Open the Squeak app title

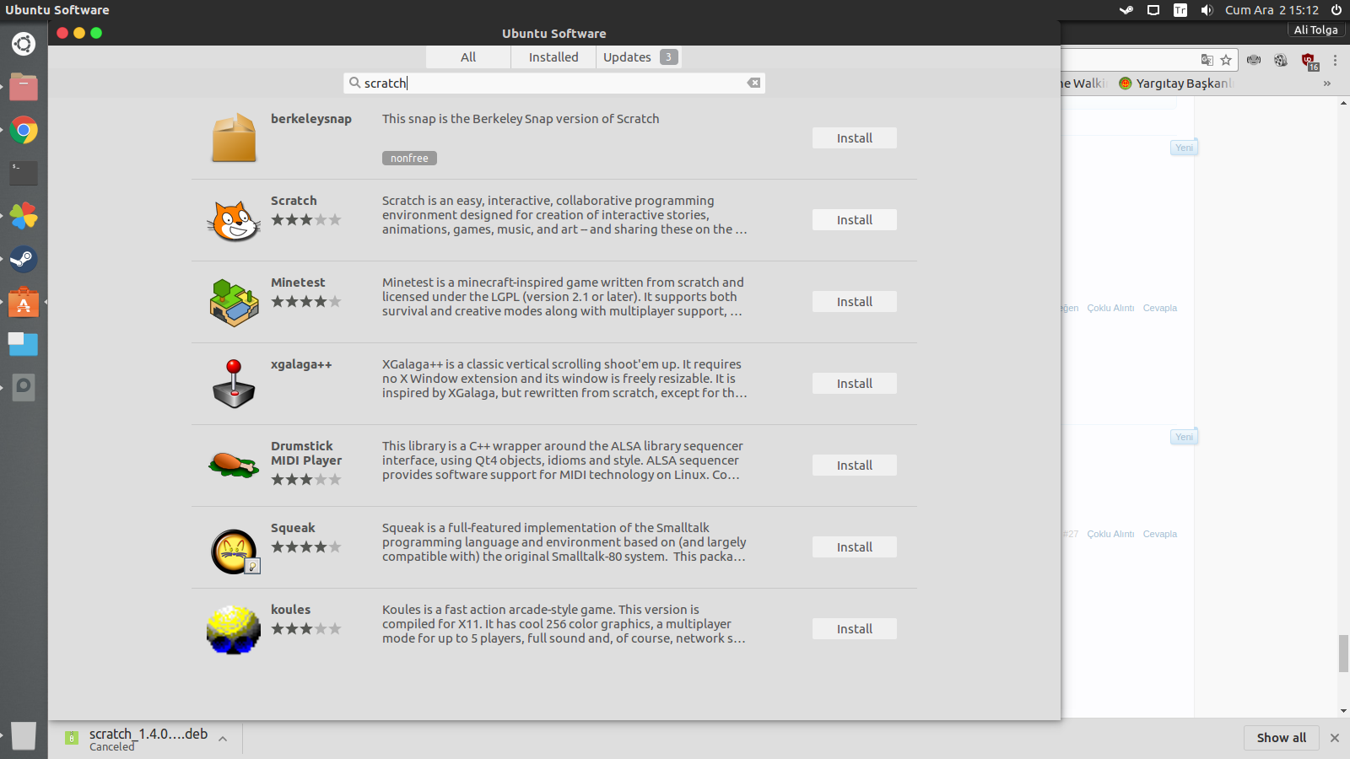click(x=293, y=528)
